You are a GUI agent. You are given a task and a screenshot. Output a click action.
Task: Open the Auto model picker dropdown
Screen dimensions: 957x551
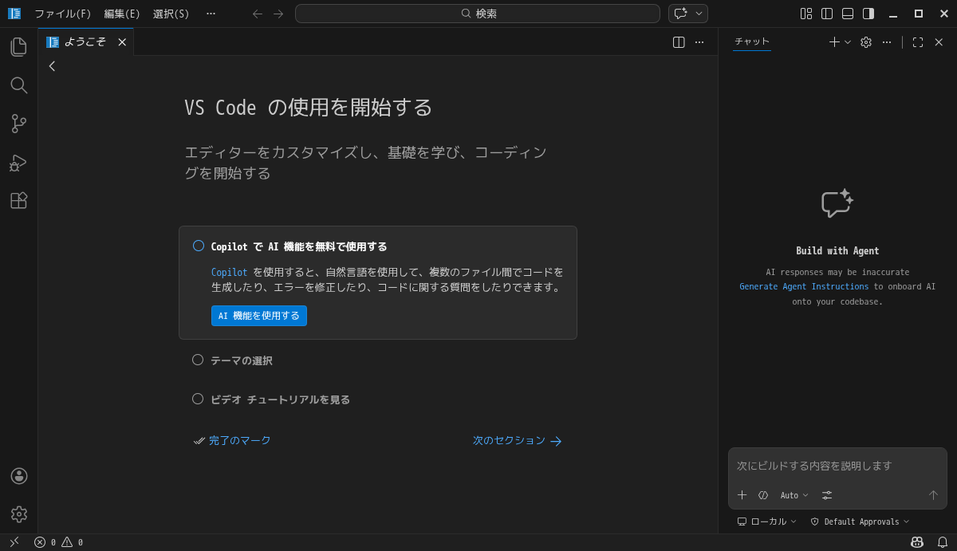[794, 495]
